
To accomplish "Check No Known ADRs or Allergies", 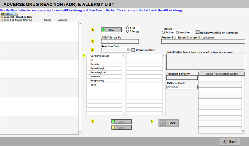I will (x=197, y=32).
